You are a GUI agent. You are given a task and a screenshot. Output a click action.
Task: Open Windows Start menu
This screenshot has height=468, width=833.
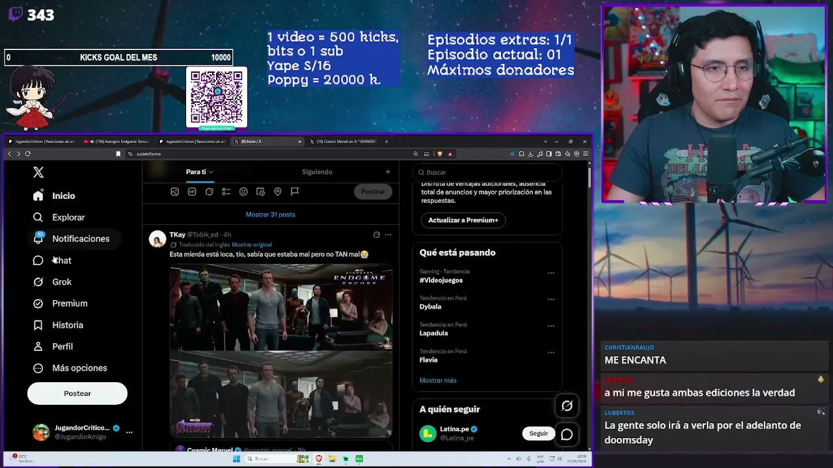[x=237, y=459]
